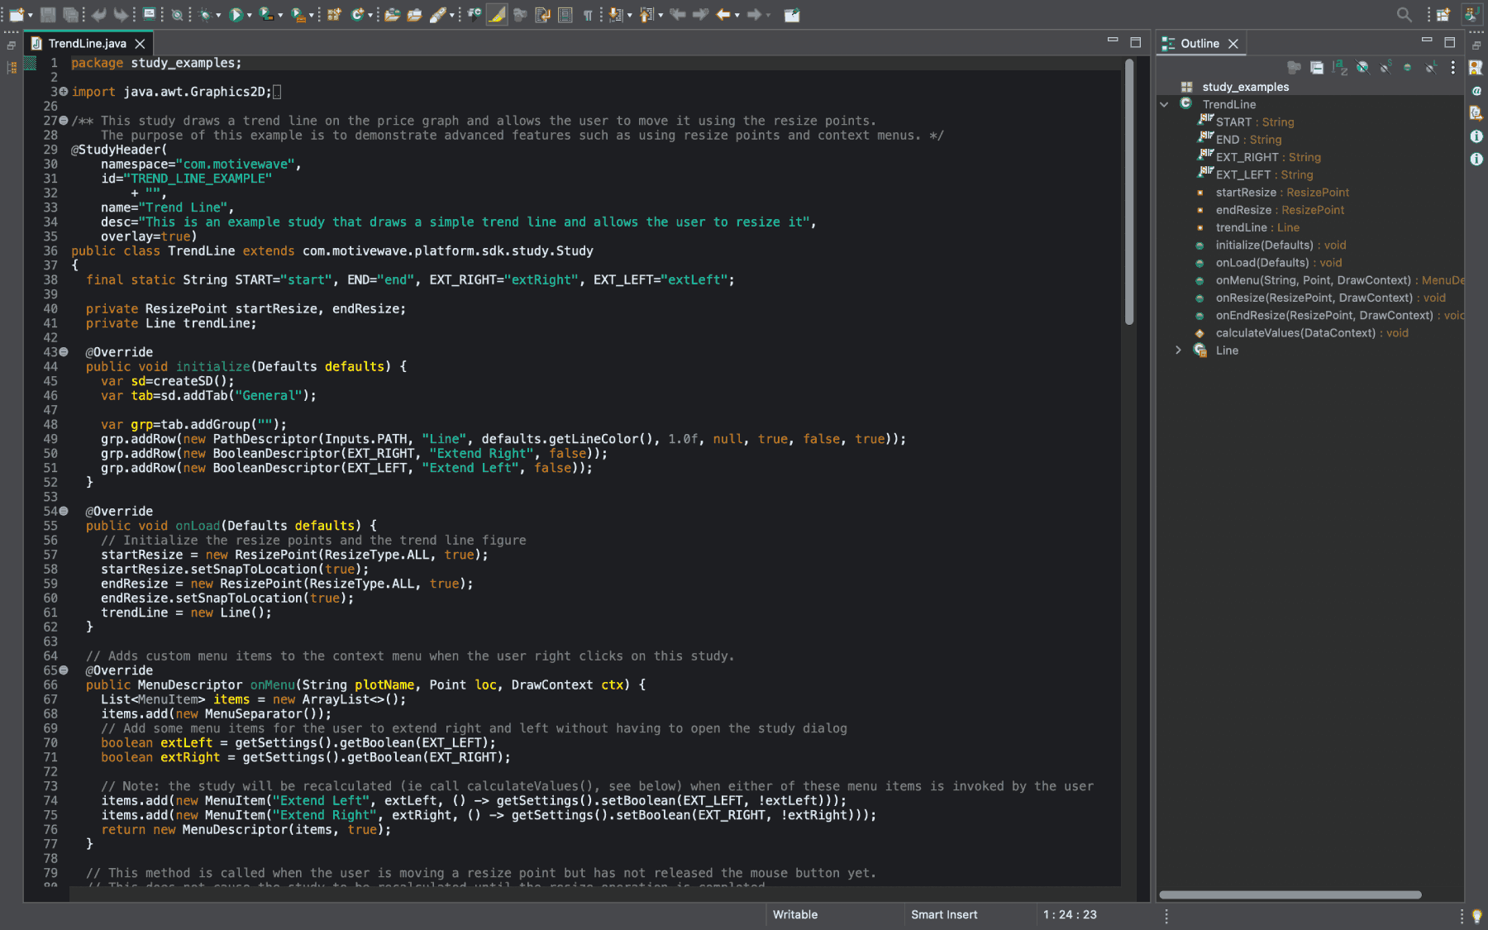Select the Outline view tab

1199,44
